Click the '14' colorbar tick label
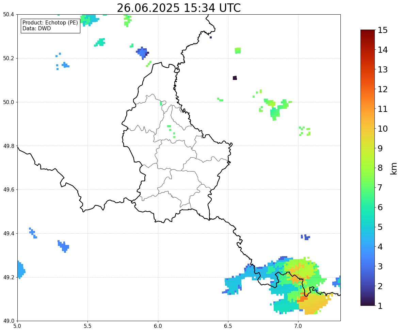Screen dimensions: 401x332 (383, 50)
